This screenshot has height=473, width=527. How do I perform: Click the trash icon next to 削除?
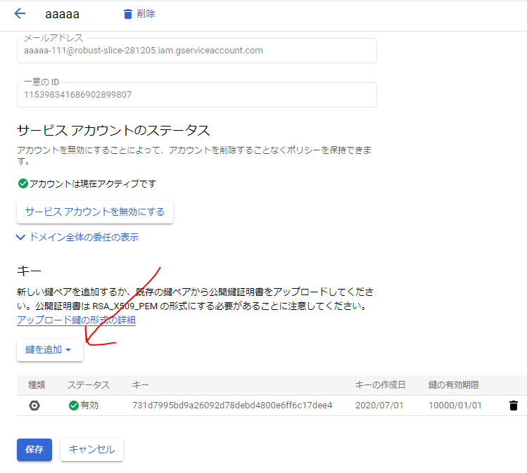127,14
